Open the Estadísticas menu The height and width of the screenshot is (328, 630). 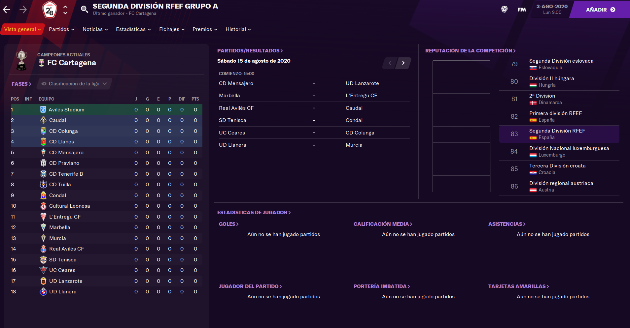pyautogui.click(x=133, y=29)
